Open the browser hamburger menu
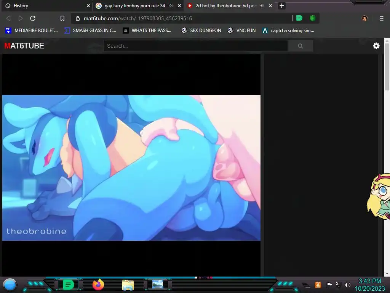This screenshot has width=390, height=293. pyautogui.click(x=381, y=18)
